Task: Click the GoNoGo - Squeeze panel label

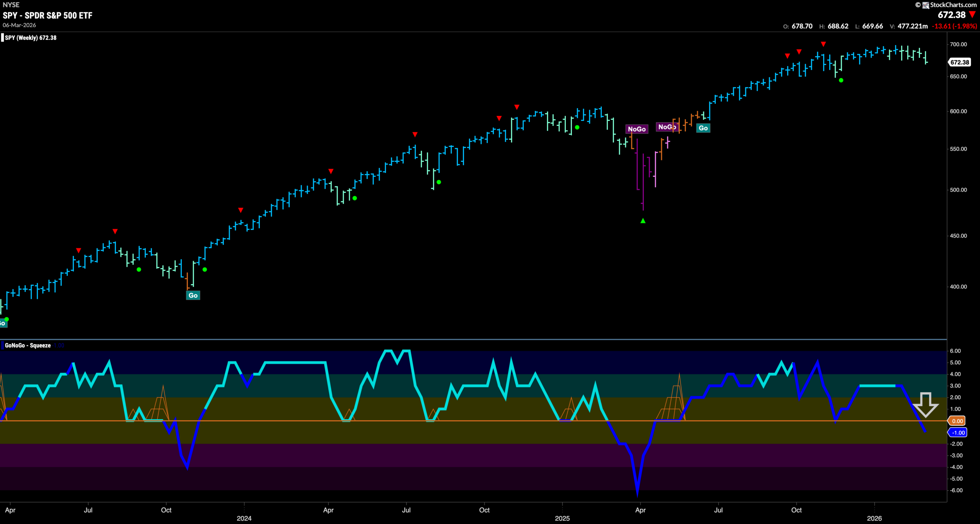Action: coord(28,345)
